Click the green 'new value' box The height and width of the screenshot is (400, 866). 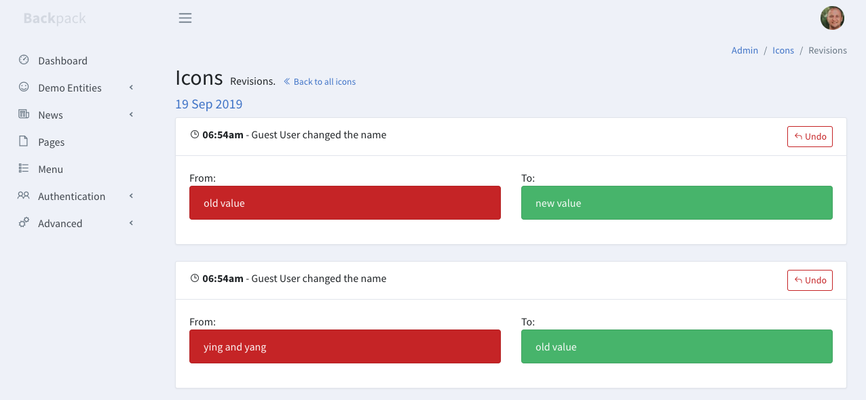677,203
